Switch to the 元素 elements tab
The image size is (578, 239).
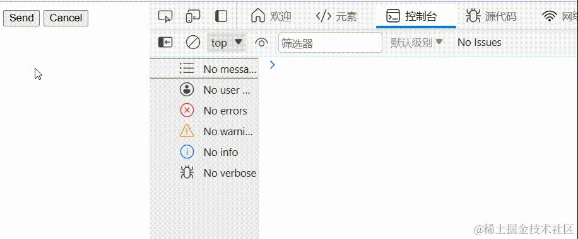tap(336, 16)
